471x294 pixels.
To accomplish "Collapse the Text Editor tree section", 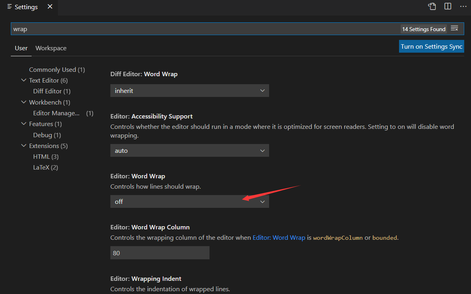I will pos(24,80).
